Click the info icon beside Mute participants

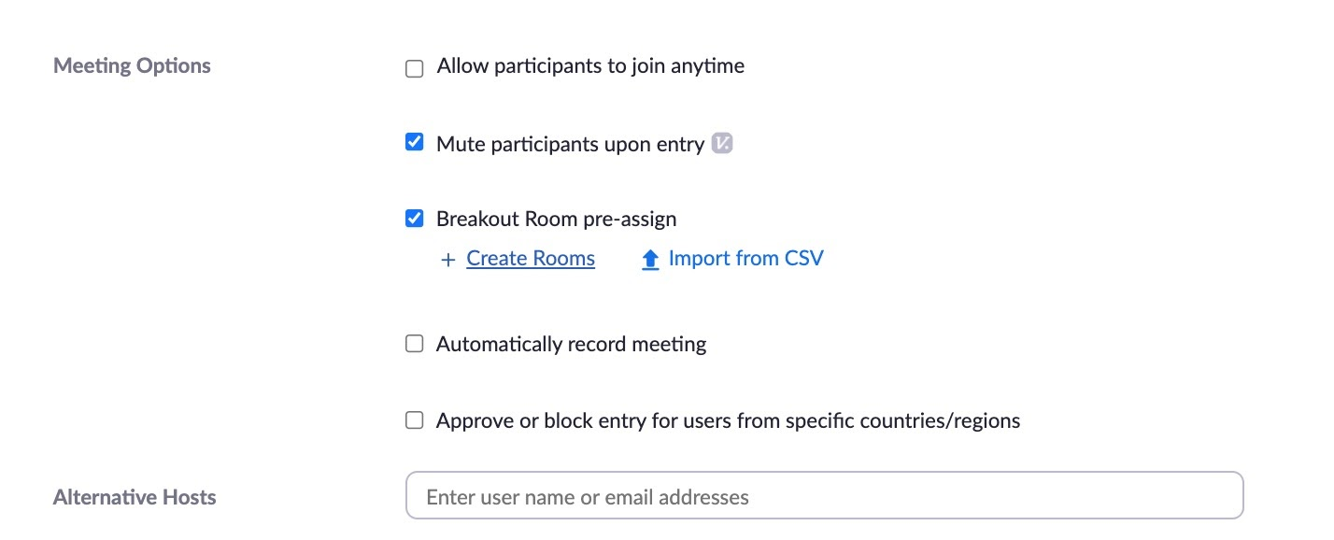(722, 144)
